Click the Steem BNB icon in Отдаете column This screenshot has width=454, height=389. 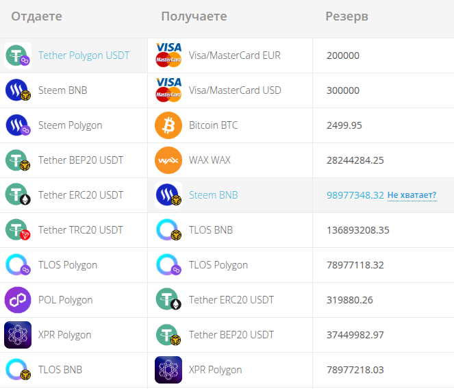point(18,90)
